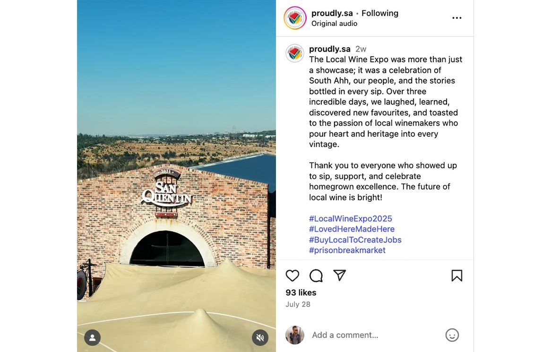Click the proudly.sa avatar beside the caption
The width and height of the screenshot is (551, 352).
click(295, 53)
